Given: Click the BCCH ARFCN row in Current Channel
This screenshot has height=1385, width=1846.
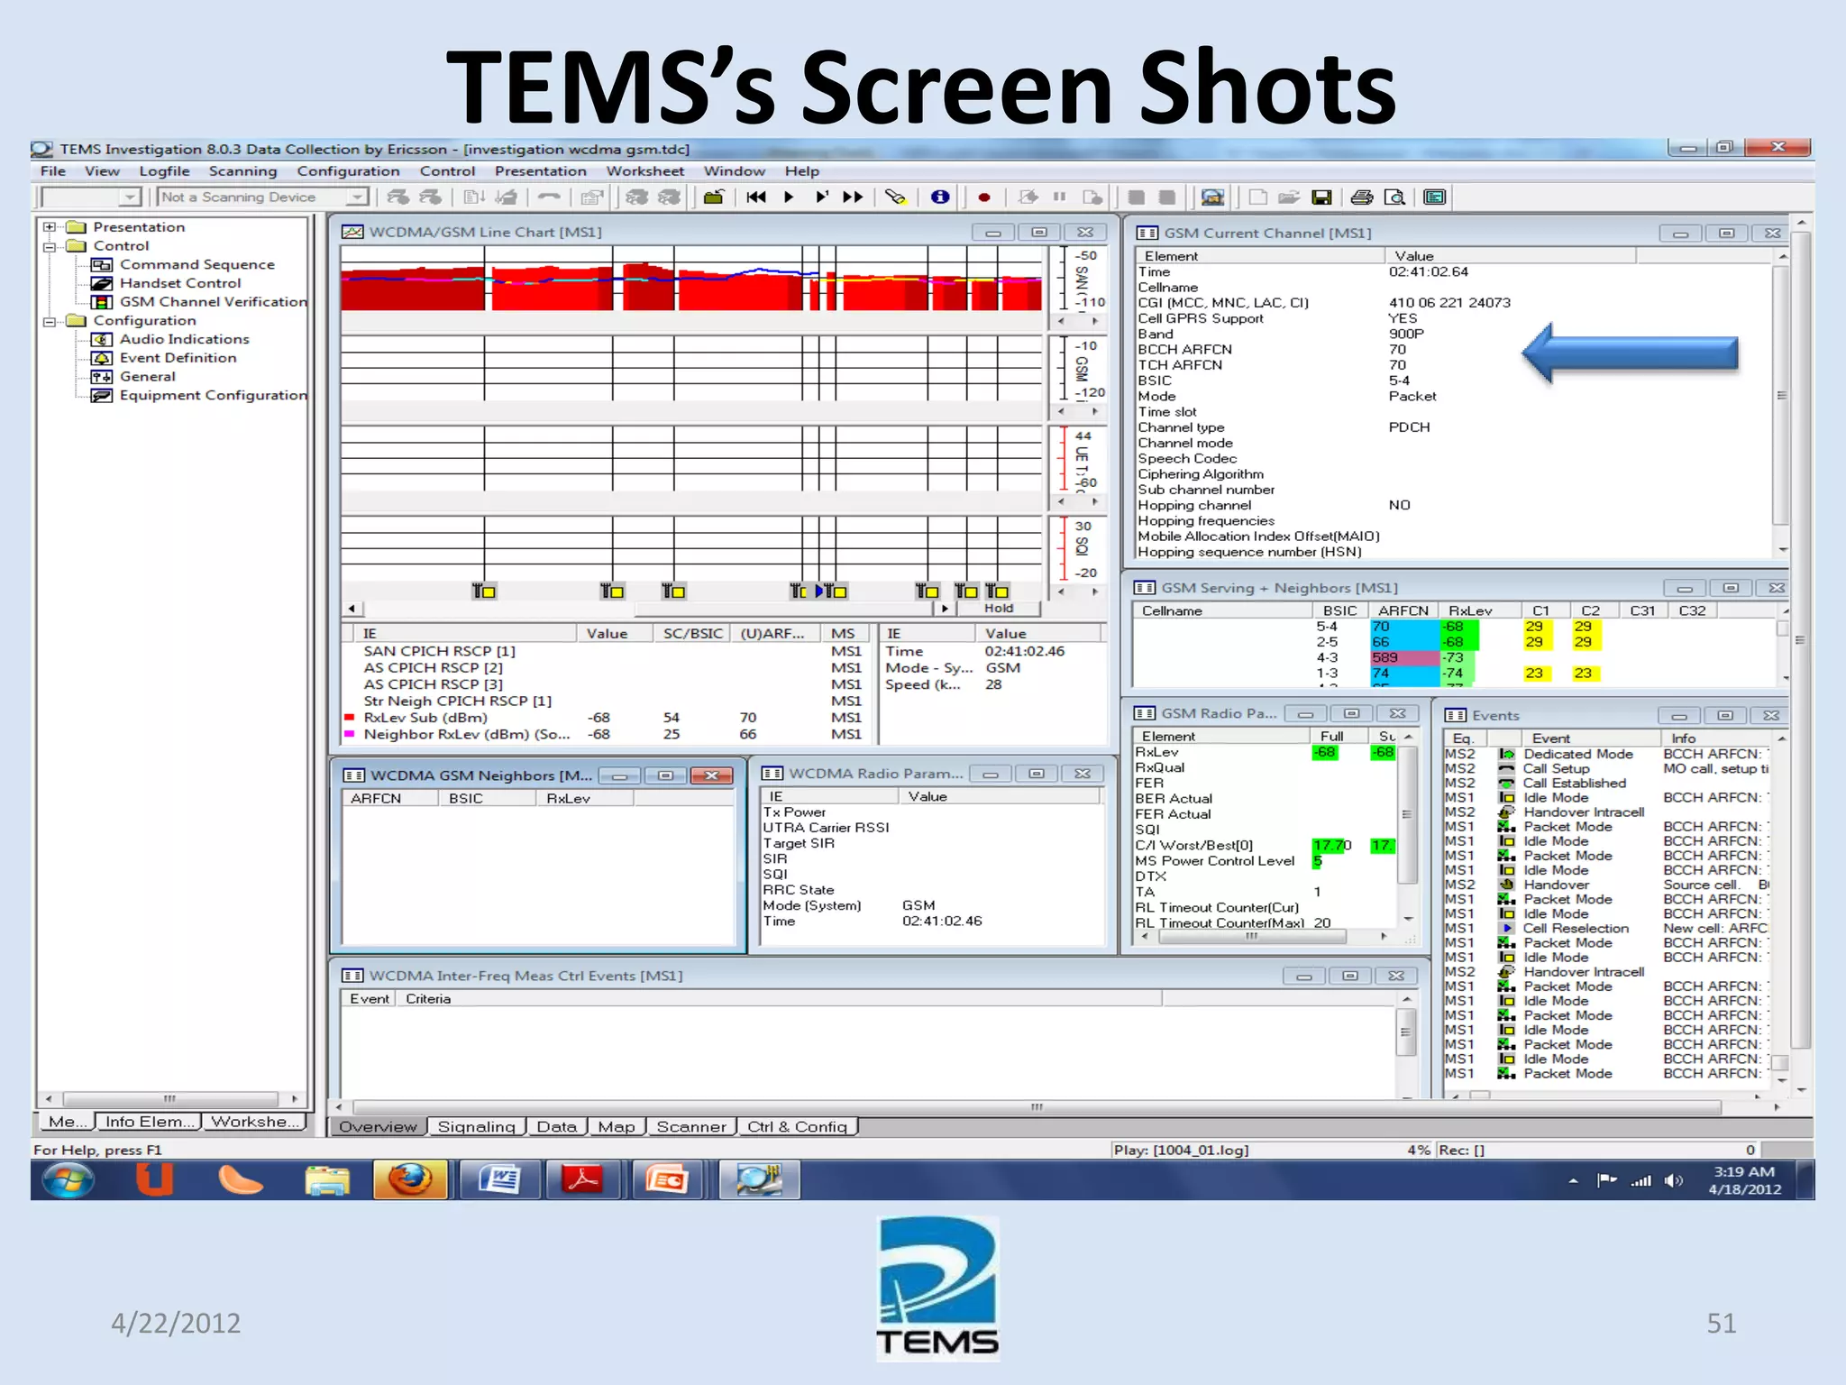Looking at the screenshot, I should (1454, 350).
